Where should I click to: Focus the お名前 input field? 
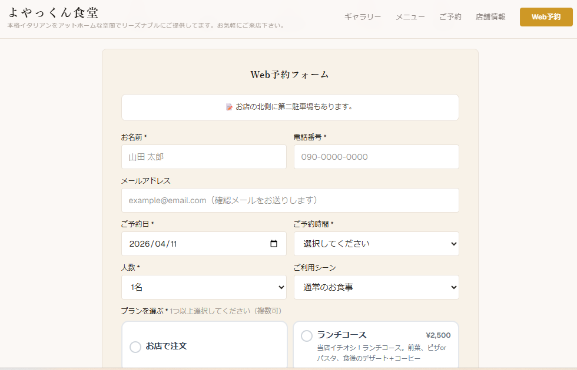(x=204, y=157)
